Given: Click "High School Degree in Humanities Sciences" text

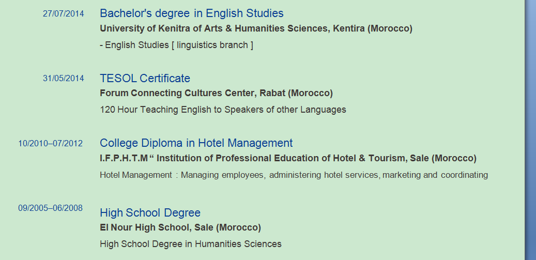Looking at the screenshot, I should pyautogui.click(x=191, y=244).
